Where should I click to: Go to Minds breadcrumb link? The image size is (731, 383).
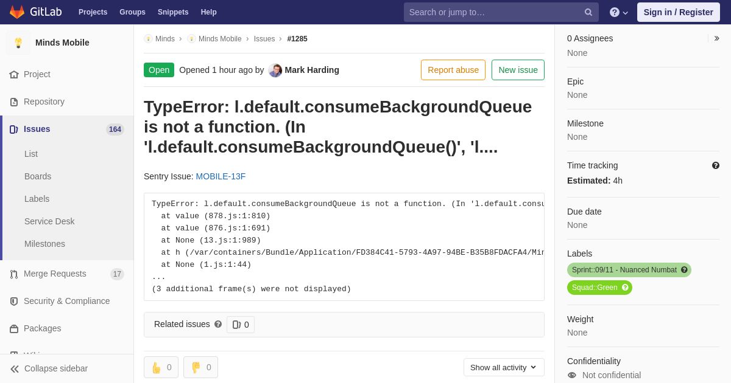(165, 39)
